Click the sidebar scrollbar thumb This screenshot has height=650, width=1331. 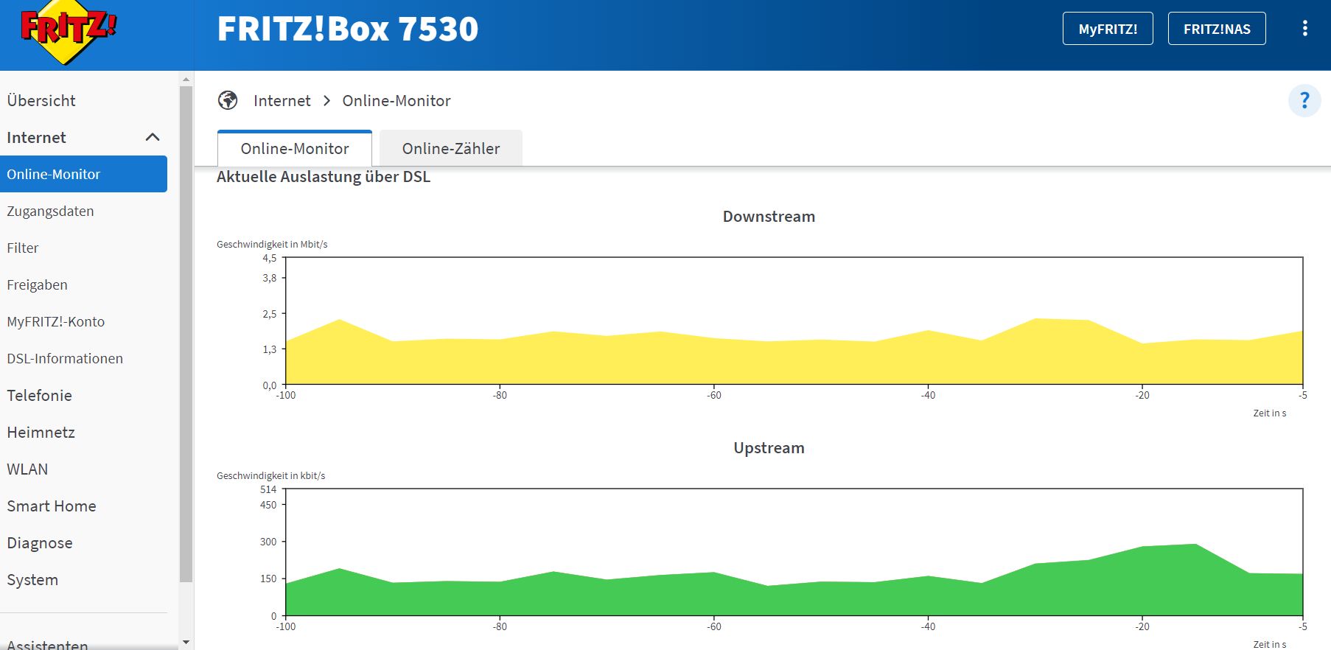click(x=186, y=334)
